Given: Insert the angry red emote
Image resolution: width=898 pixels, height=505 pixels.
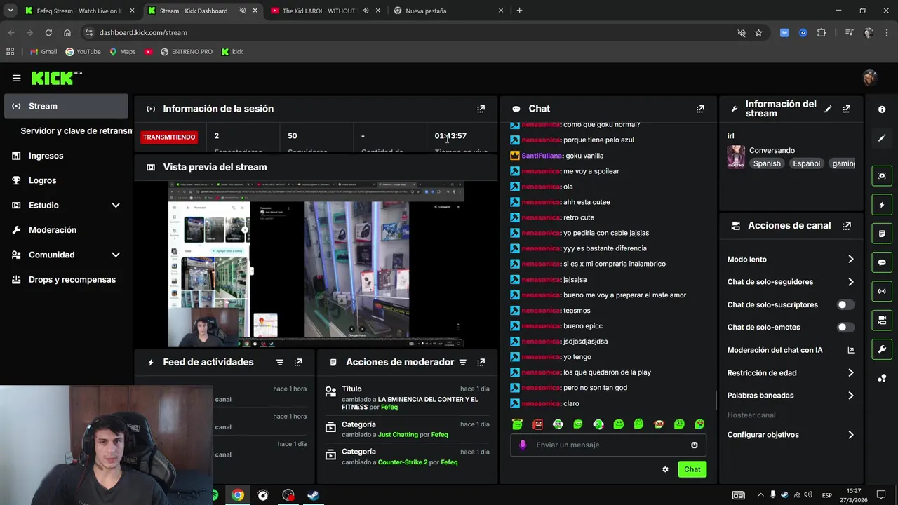Looking at the screenshot, I should pos(537,424).
